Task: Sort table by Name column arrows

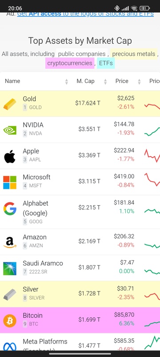Action: [66, 82]
